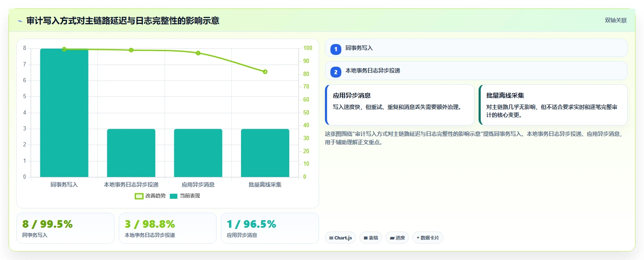Viewport: 644px width, 260px height.
Task: Click the 表格 chip icon
Action: coord(366,238)
